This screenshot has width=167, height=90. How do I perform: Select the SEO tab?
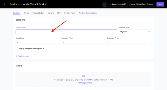(59, 13)
